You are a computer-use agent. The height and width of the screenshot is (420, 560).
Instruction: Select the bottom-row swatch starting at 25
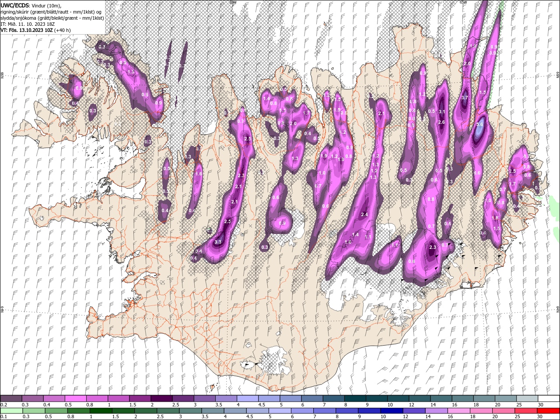(526, 410)
